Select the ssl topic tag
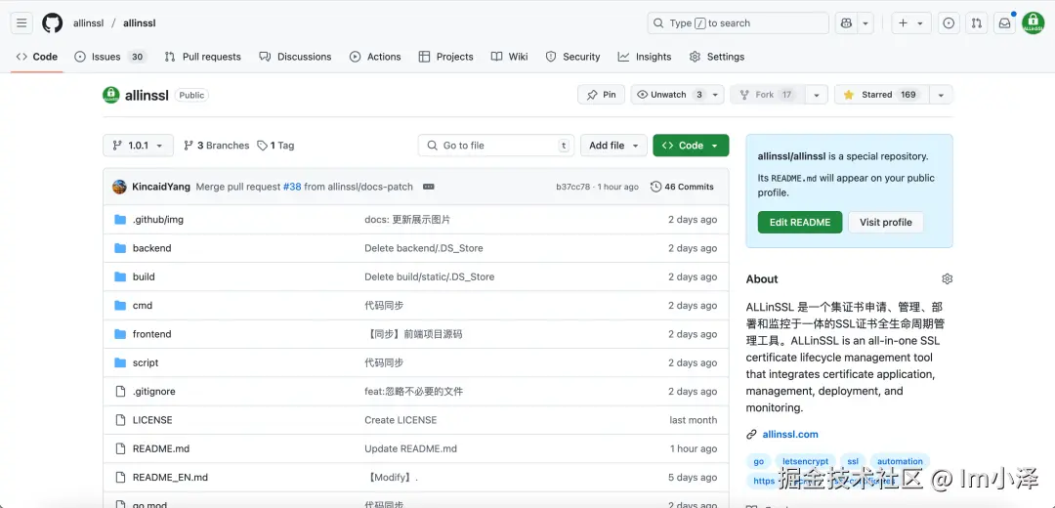1055x508 pixels. [853, 461]
